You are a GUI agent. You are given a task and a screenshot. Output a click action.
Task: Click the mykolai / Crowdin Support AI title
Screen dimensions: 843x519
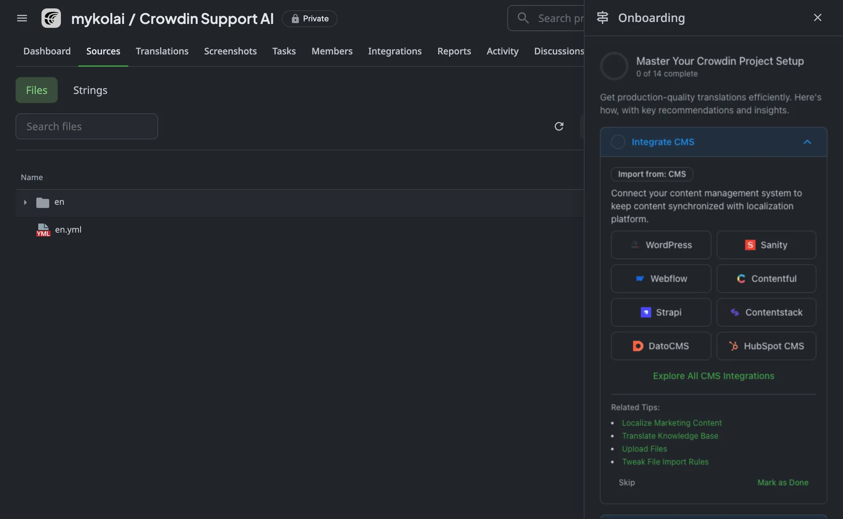coord(172,18)
